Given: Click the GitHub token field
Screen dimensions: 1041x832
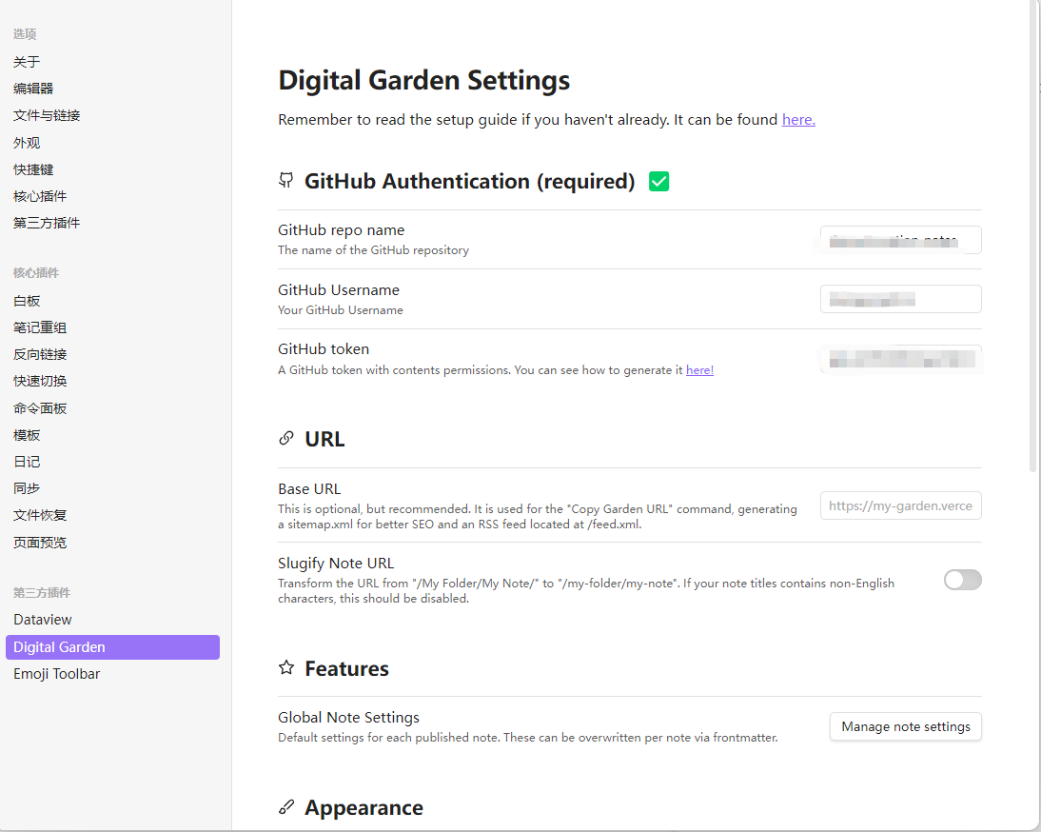Looking at the screenshot, I should (x=900, y=359).
